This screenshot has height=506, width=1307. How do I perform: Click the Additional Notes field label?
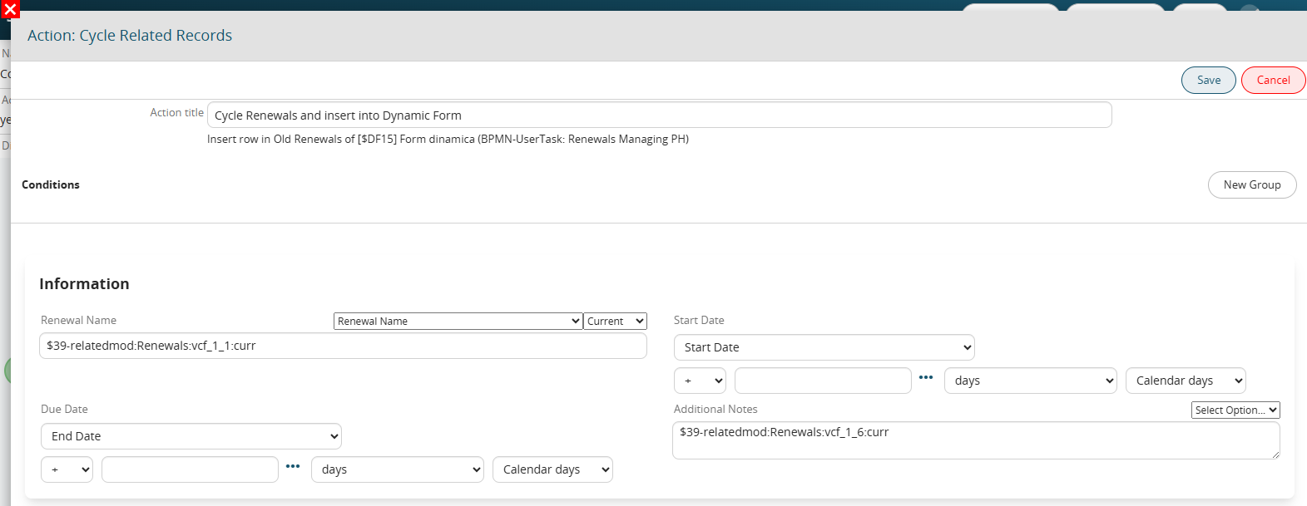coord(715,409)
